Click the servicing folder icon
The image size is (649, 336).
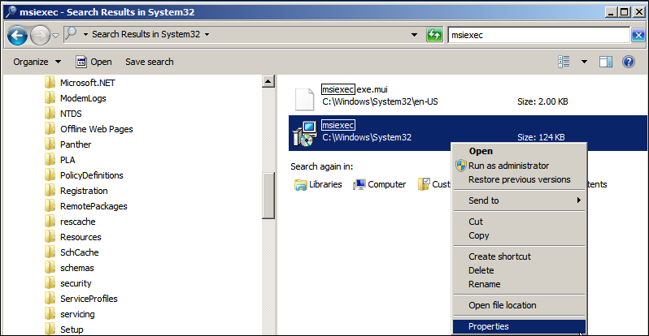pyautogui.click(x=50, y=314)
